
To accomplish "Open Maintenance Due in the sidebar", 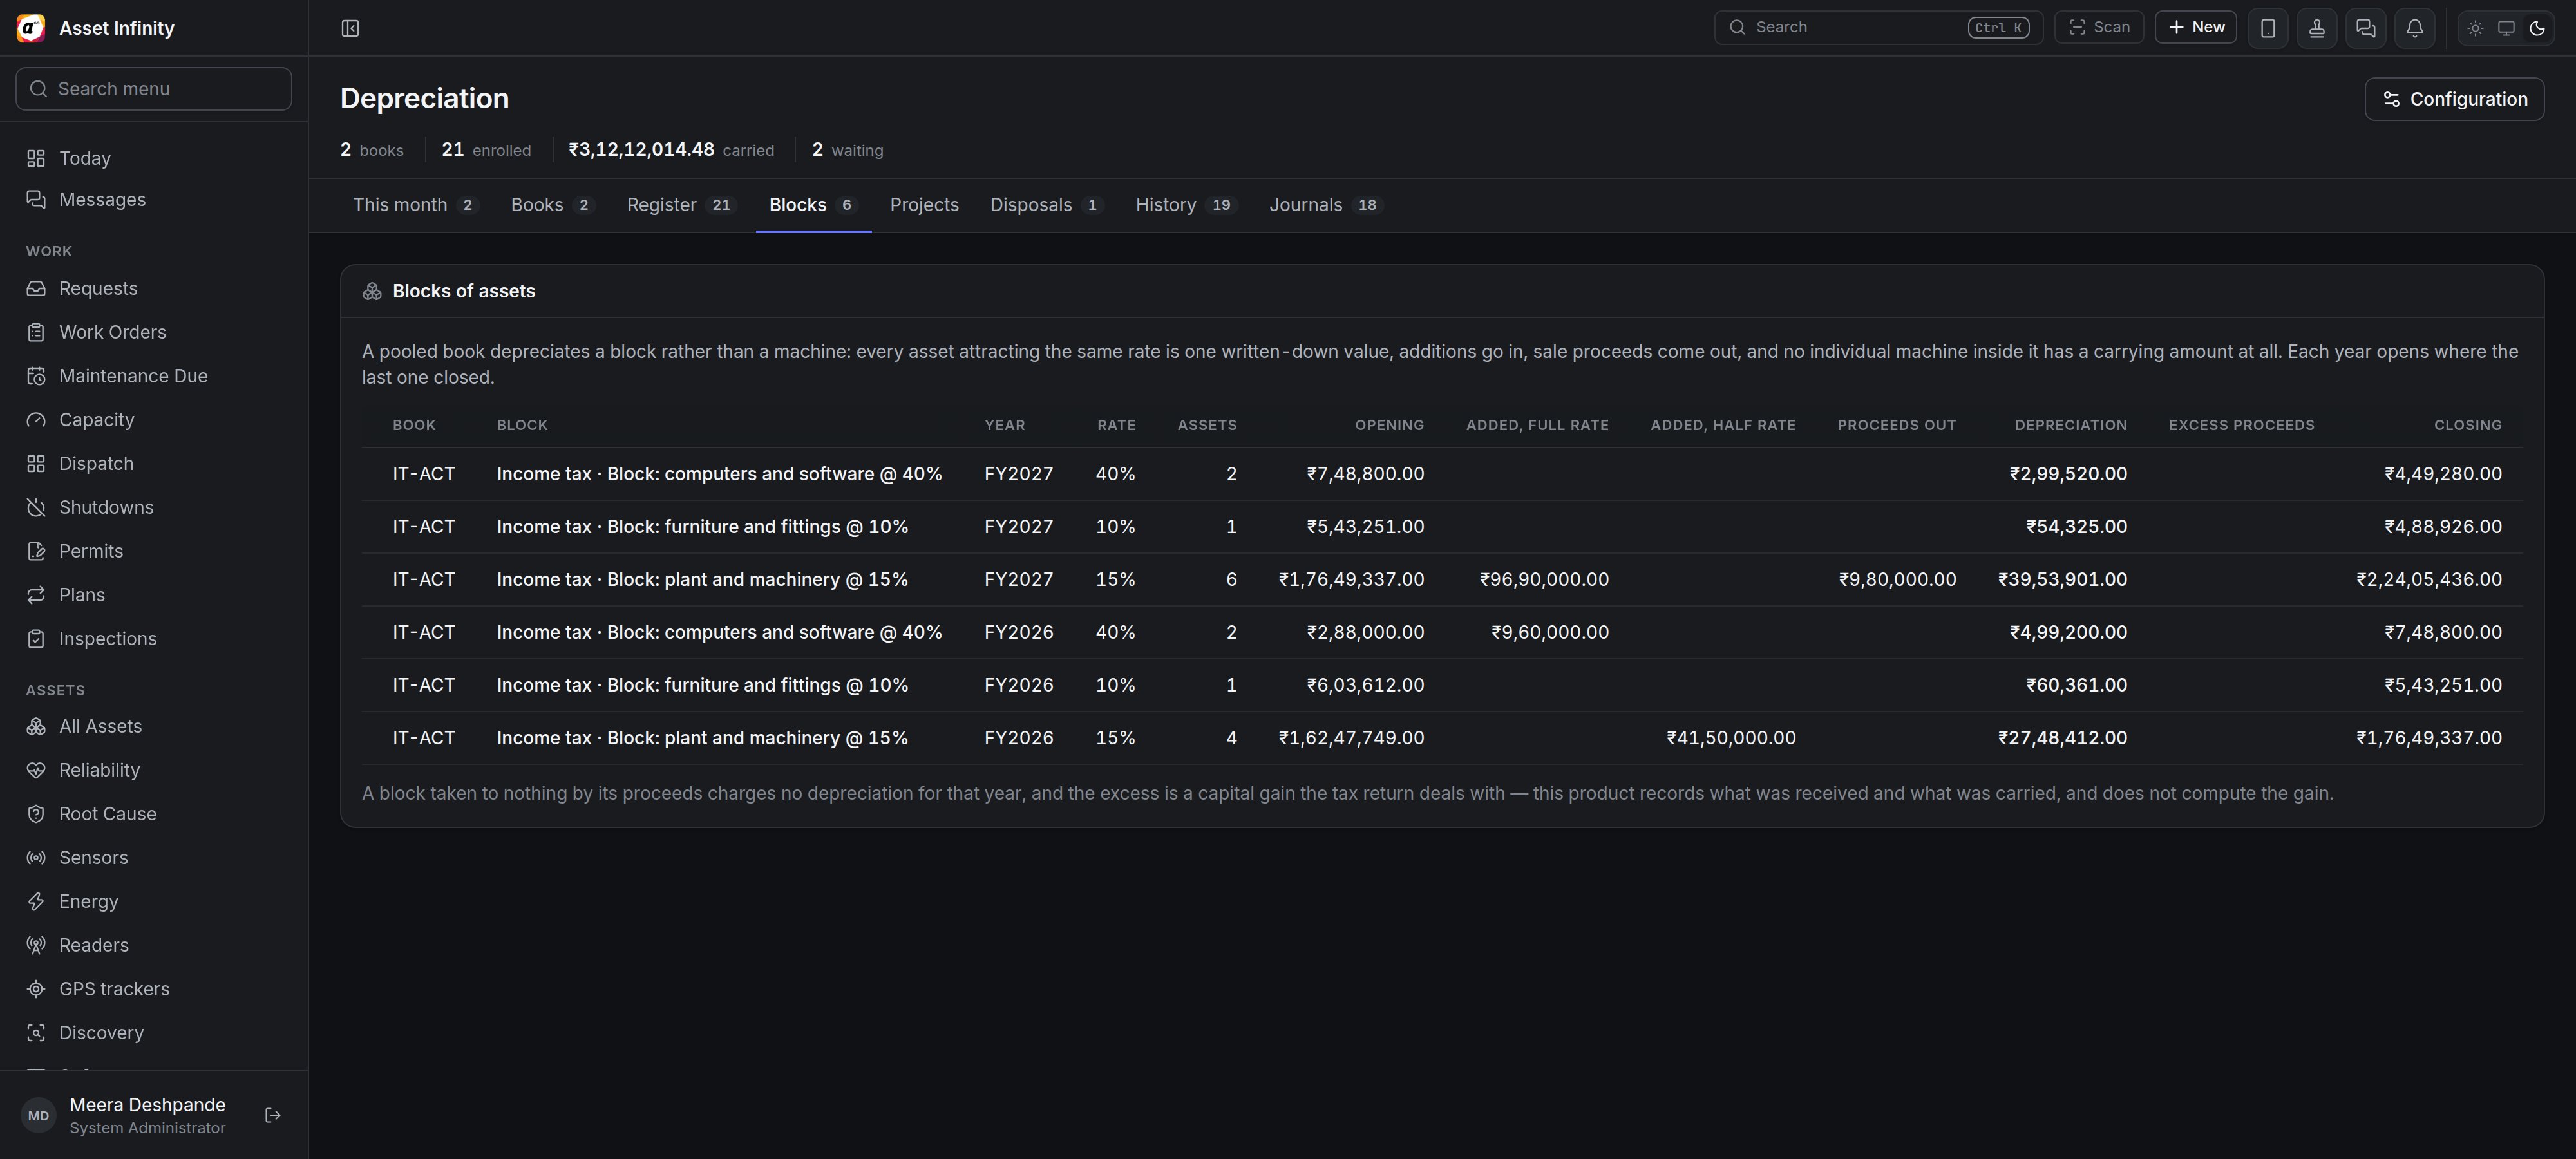I will pos(154,376).
